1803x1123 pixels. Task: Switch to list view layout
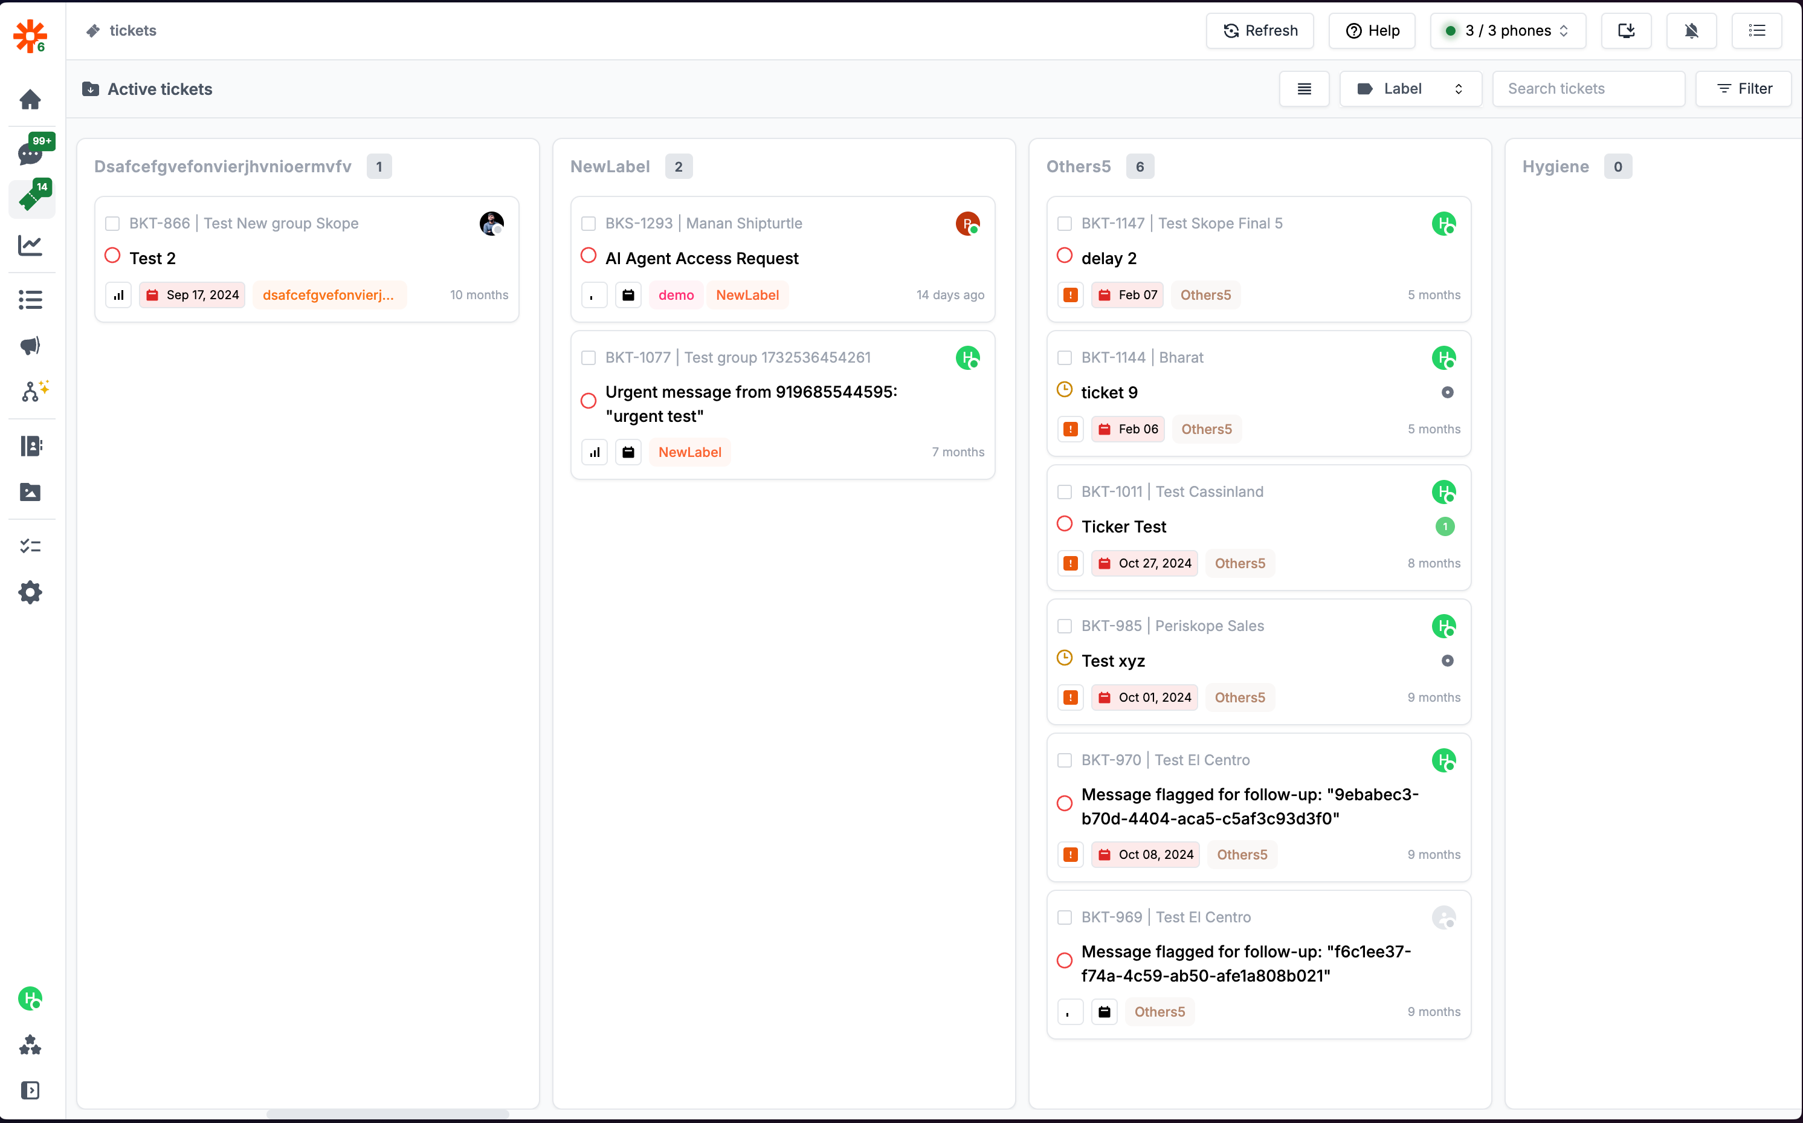(x=1304, y=89)
